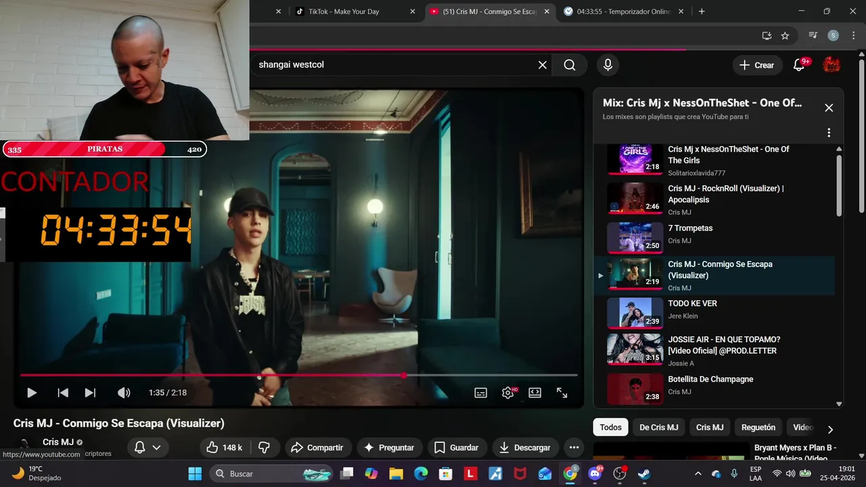Open Microsoft Edge from taskbar
The image size is (866, 487).
click(421, 473)
